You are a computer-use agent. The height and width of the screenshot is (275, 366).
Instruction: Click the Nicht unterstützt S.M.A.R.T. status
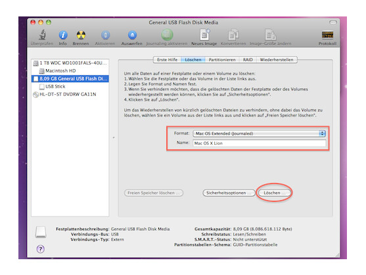[250, 239]
